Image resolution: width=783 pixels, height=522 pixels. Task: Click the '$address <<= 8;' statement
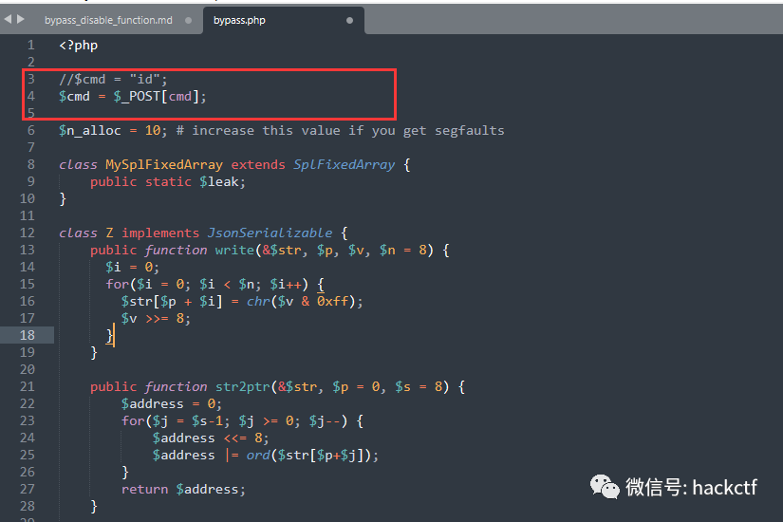tap(211, 438)
